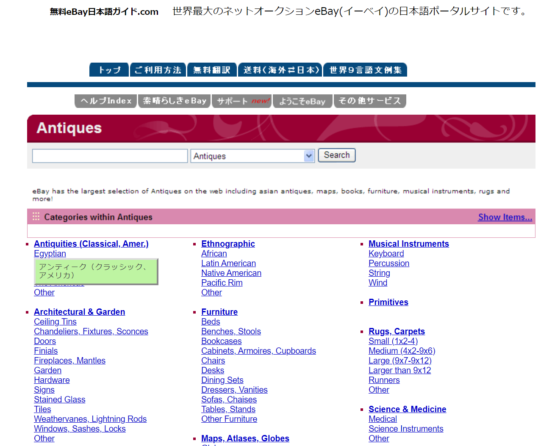Click the 無料eBay日本語ガイド.com site logo
This screenshot has height=446, width=552.
[x=104, y=12]
